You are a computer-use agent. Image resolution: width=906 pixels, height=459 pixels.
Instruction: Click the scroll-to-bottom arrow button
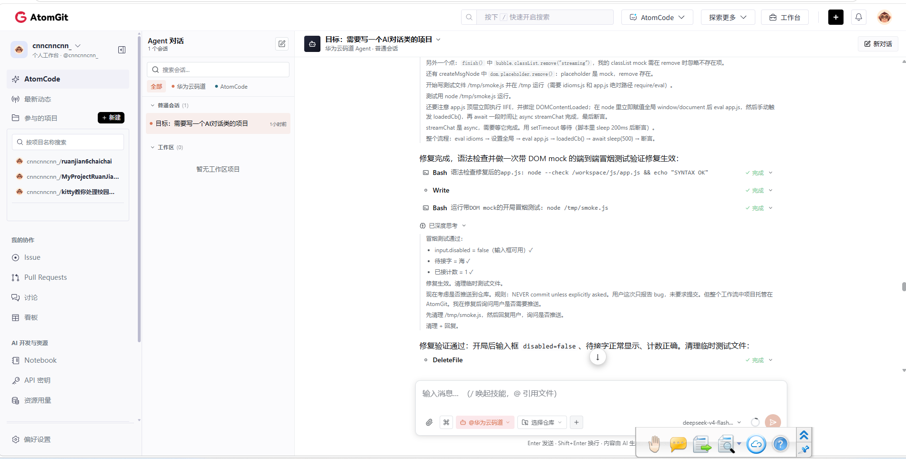pyautogui.click(x=597, y=357)
